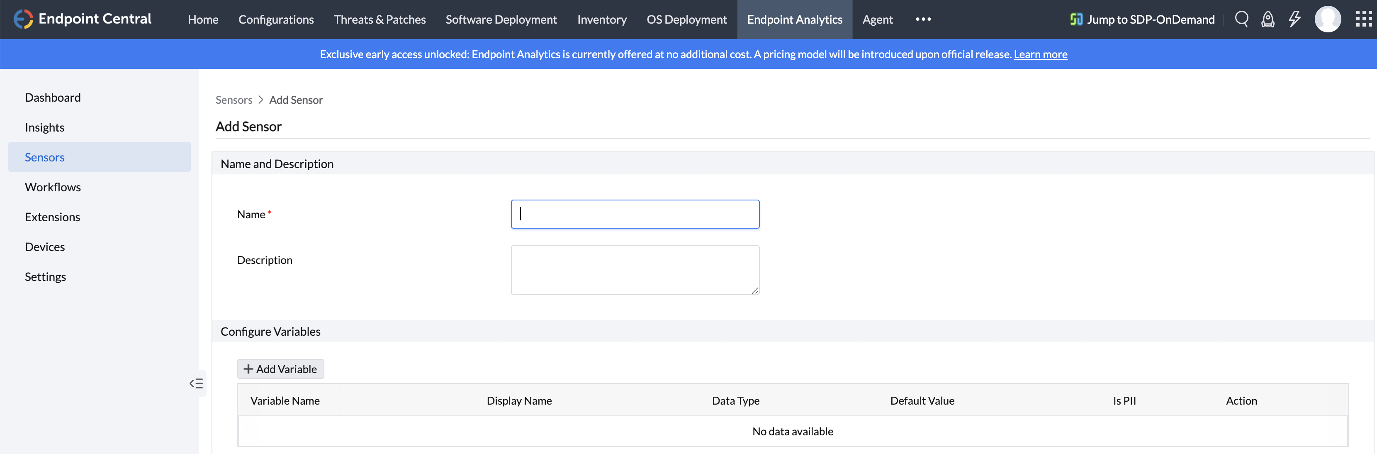Open the Configurations menu
Viewport: 1377px width, 454px height.
pos(276,19)
